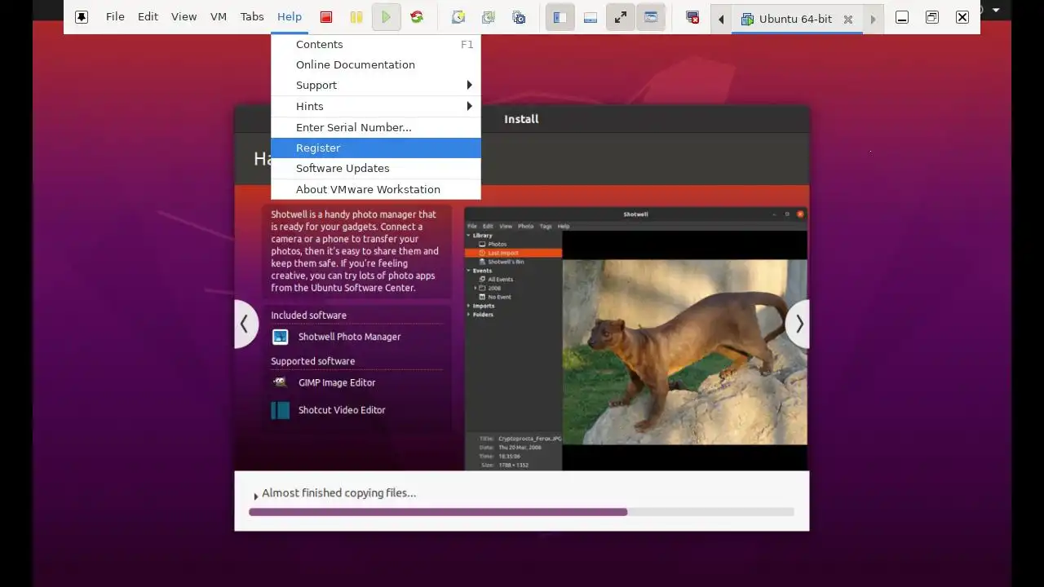Click the Restart guest toolbar icon
The height and width of the screenshot is (587, 1044).
click(417, 17)
